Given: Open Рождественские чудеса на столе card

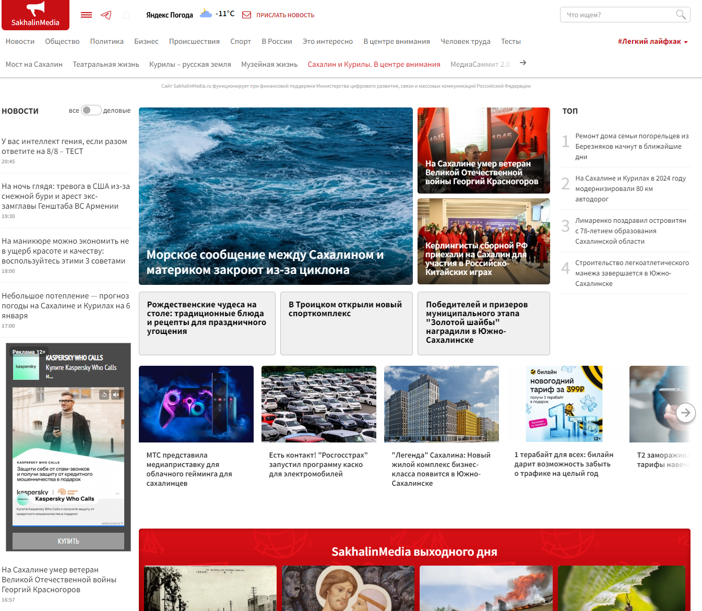Looking at the screenshot, I should pos(207,324).
